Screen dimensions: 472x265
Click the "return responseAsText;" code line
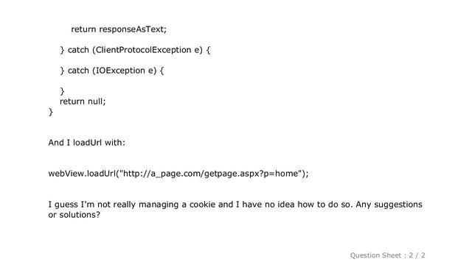pyautogui.click(x=119, y=29)
